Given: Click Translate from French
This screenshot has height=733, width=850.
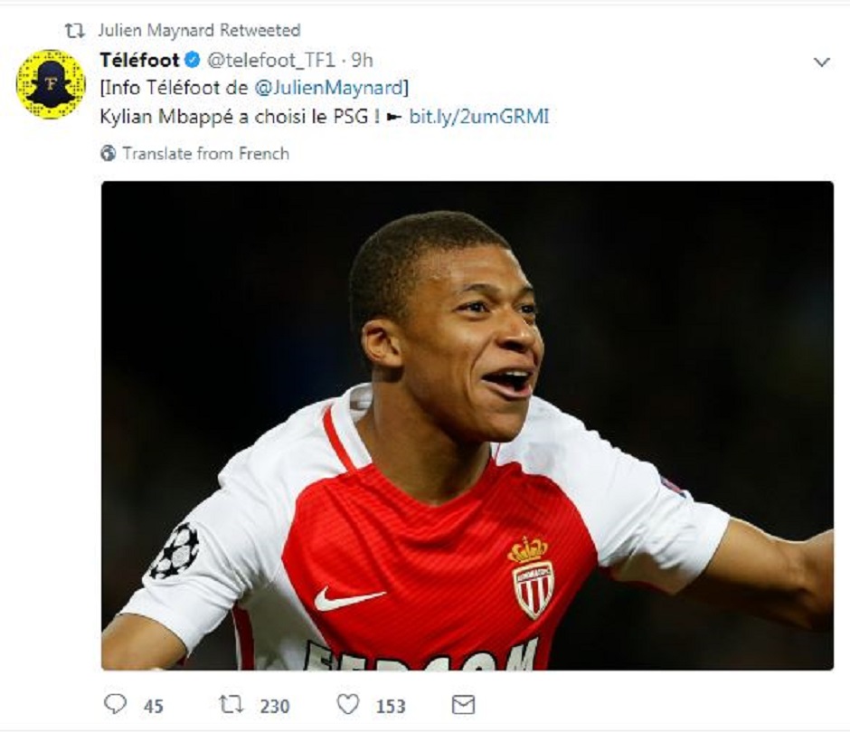Looking at the screenshot, I should [205, 154].
